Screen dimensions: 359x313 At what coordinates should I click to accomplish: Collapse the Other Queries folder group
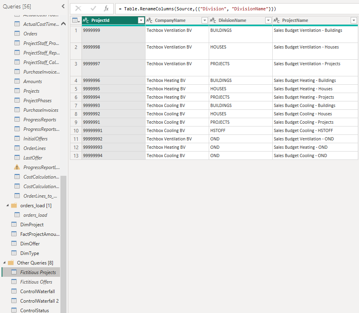pyautogui.click(x=4, y=262)
